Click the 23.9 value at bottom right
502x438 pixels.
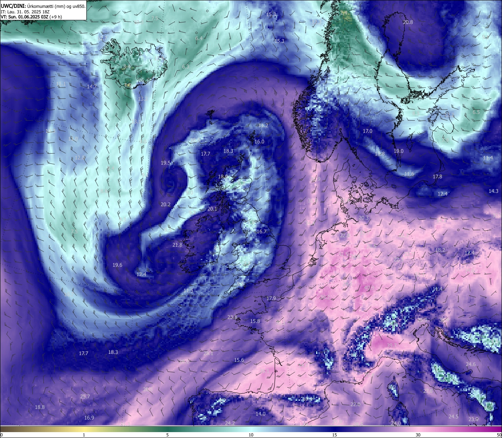click(x=473, y=420)
